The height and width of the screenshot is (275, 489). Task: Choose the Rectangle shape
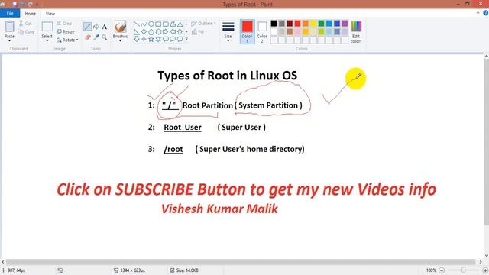[x=158, y=24]
